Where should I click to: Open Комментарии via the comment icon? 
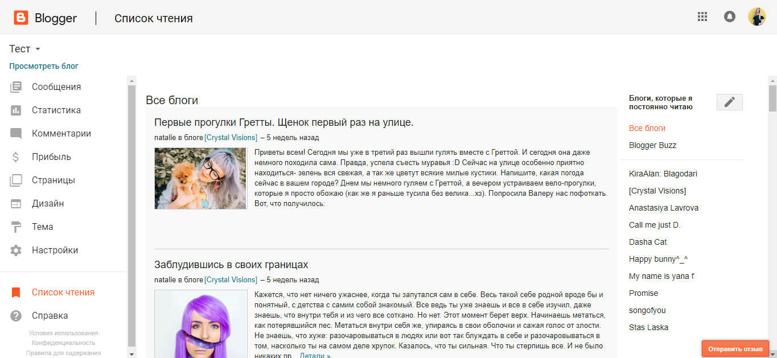click(17, 133)
